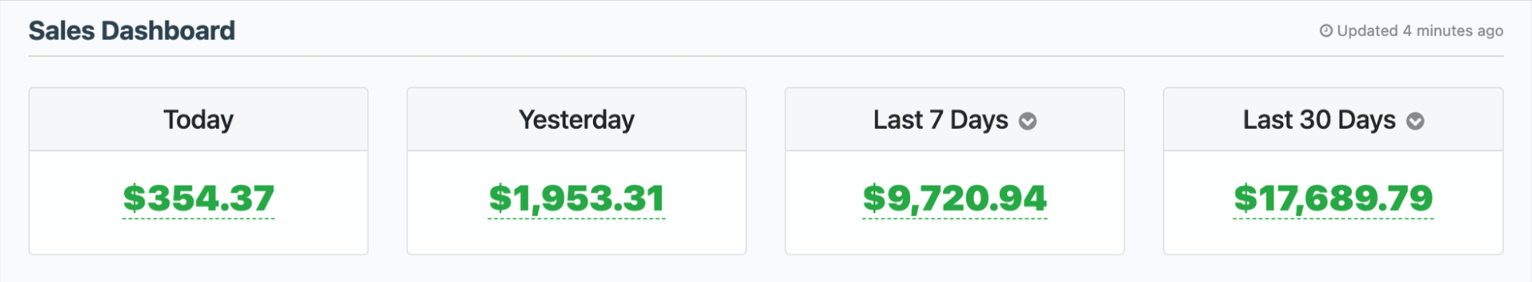View details of the $9,720.94 total
Image resolution: width=1532 pixels, height=282 pixels.
click(955, 198)
